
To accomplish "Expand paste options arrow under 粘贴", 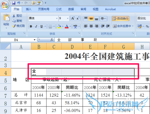I will click(6, 28).
